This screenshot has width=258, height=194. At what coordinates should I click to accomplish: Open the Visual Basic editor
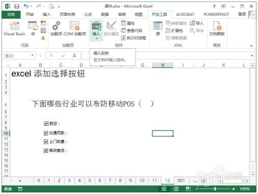(14, 29)
